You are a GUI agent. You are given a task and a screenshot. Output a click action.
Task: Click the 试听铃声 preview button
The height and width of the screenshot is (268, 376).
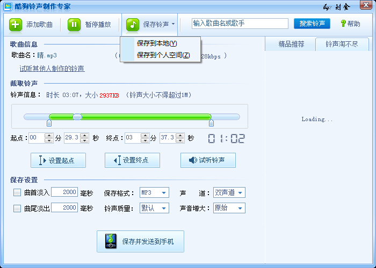coord(208,160)
